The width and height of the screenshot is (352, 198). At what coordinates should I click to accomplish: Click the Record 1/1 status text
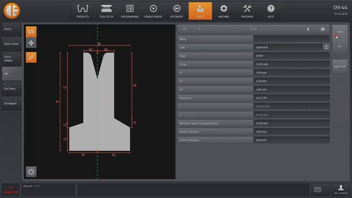(x=31, y=186)
